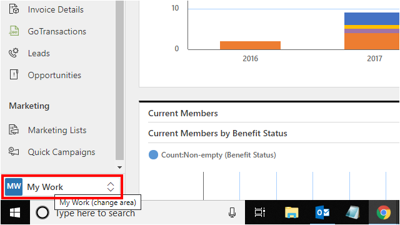Image resolution: width=400 pixels, height=225 pixels.
Task: Select the GoTransactions icon in sidebar
Action: click(14, 31)
